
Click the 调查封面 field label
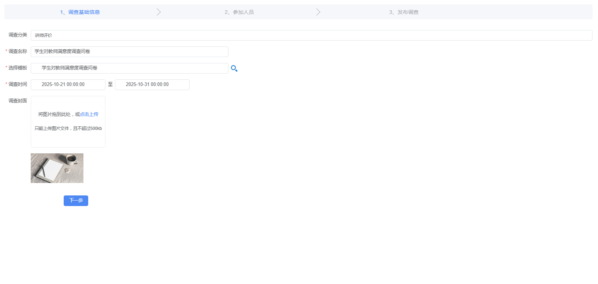tap(18, 101)
